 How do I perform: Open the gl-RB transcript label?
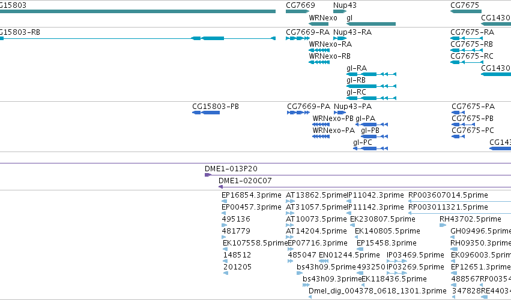click(x=356, y=80)
